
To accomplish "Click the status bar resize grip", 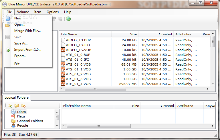I will coord(215,135).
